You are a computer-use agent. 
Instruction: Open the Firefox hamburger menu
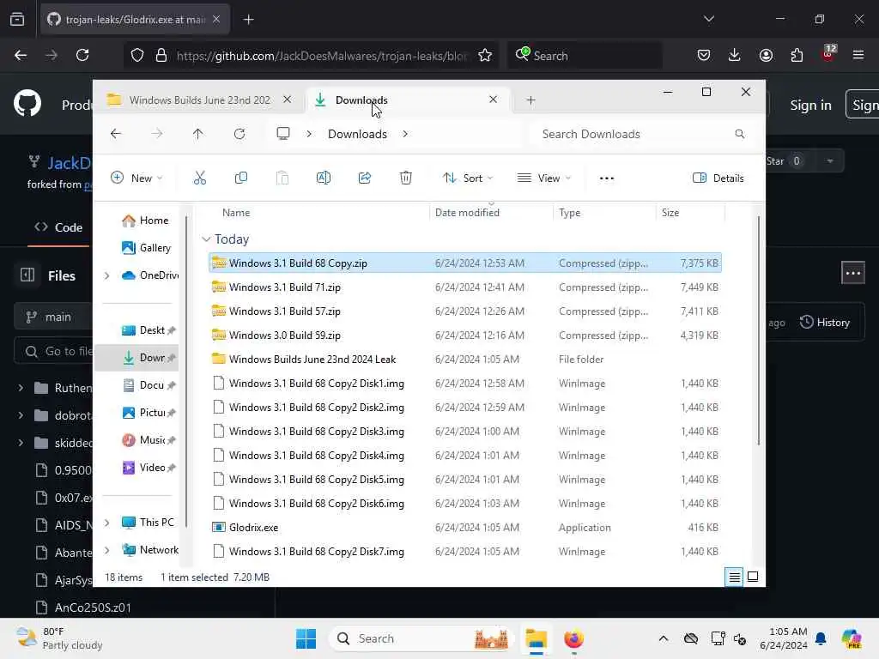click(858, 55)
